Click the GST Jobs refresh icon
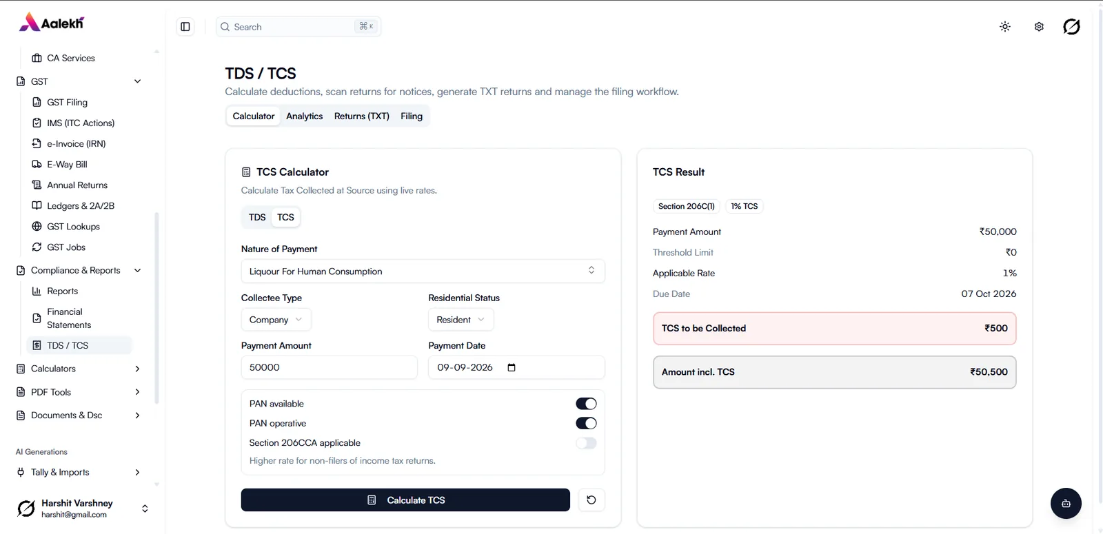Viewport: 1103px width, 534px height. coord(37,247)
